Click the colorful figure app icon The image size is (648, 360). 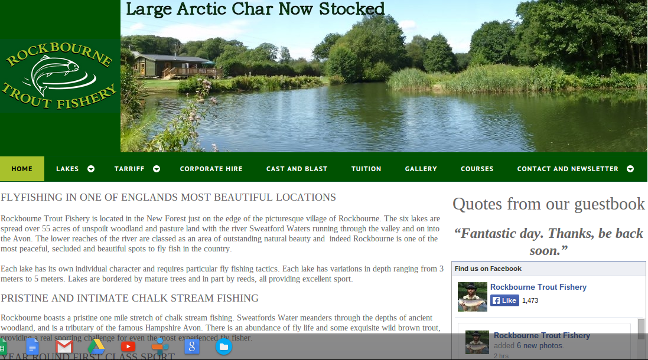tap(160, 347)
